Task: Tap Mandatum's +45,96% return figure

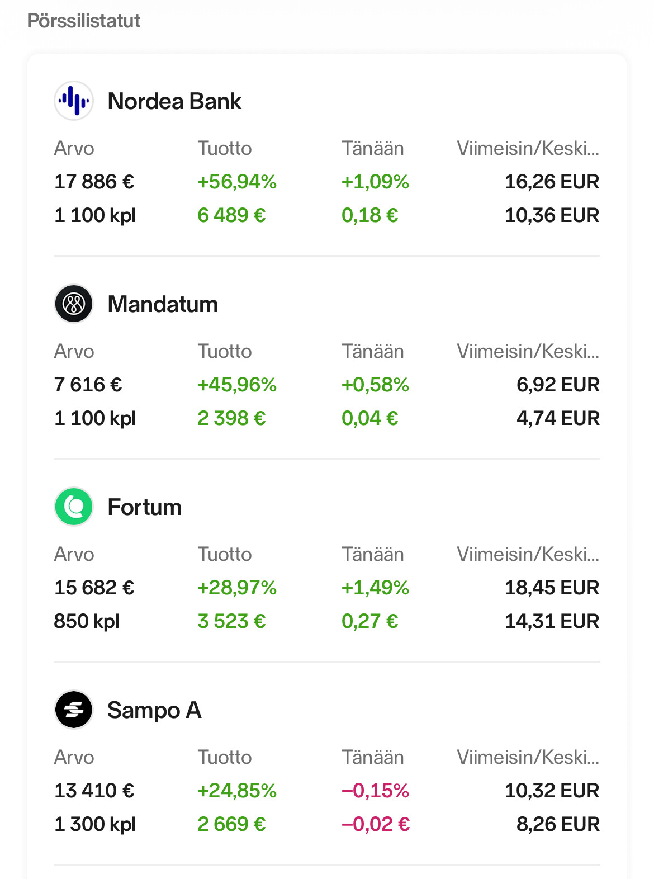Action: pyautogui.click(x=236, y=385)
